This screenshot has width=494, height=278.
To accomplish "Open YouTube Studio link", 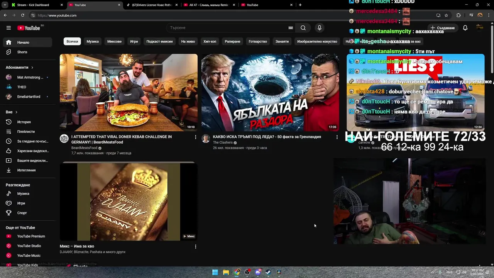I will tap(27, 246).
